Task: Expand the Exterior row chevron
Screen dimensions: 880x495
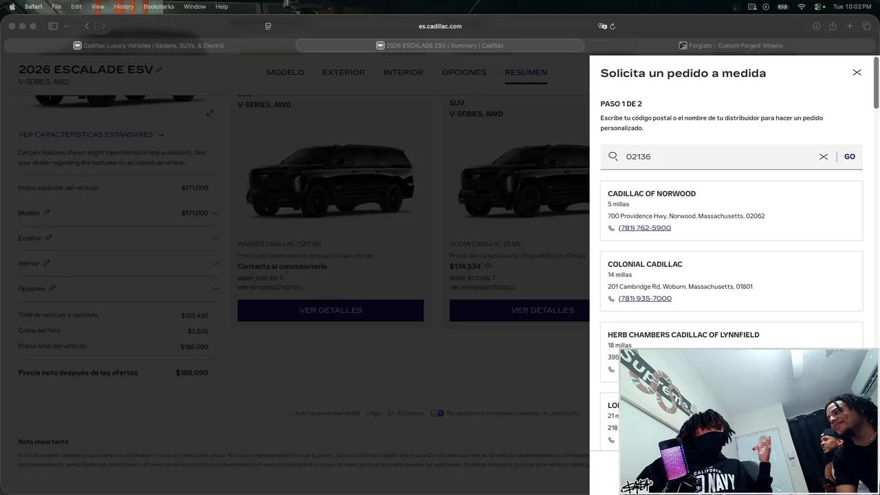Action: tap(215, 239)
